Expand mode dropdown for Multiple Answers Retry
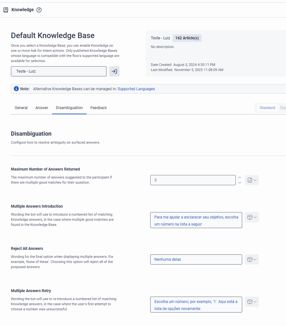Image resolution: width=286 pixels, height=326 pixels. [252, 302]
